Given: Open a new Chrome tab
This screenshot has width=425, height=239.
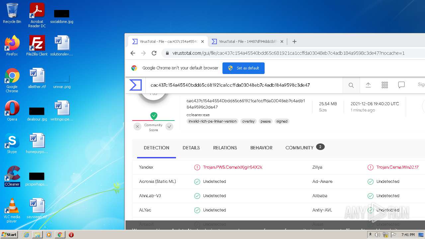Looking at the screenshot, I should tap(294, 41).
